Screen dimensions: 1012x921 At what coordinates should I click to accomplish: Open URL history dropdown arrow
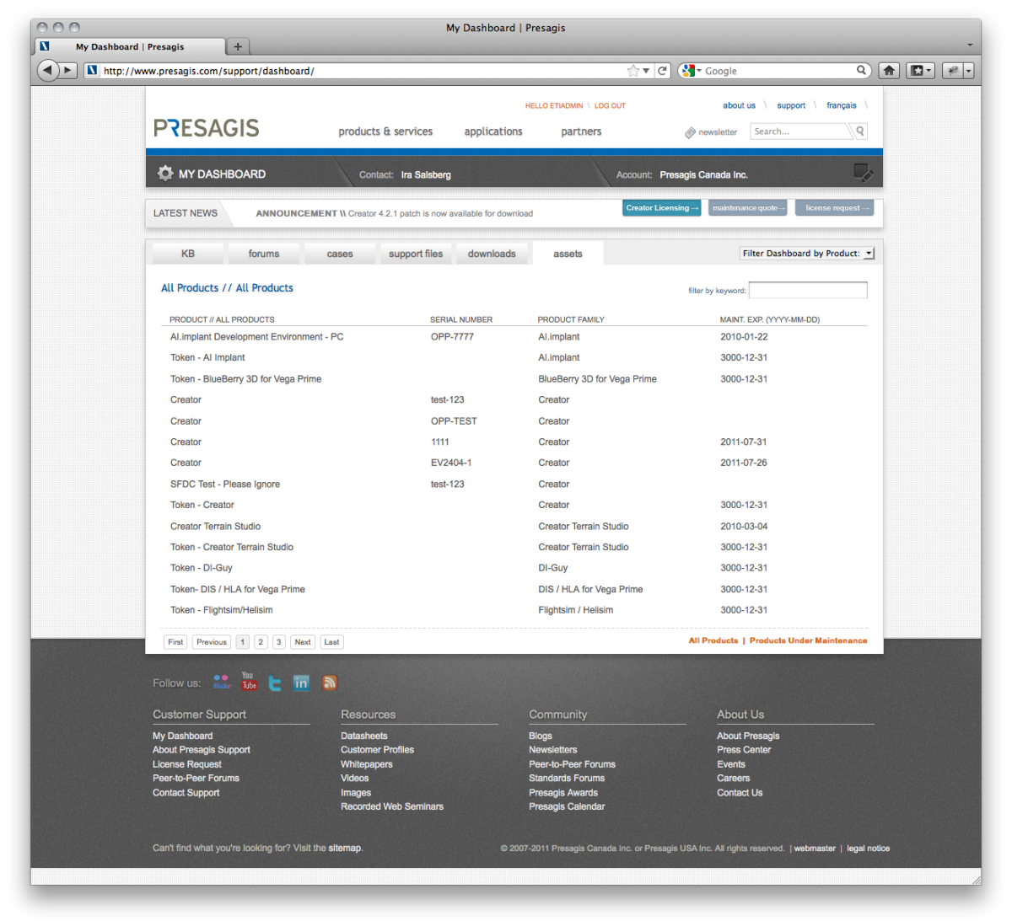647,71
